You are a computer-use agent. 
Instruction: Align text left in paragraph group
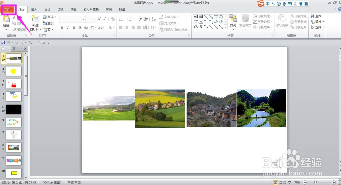coord(121,28)
